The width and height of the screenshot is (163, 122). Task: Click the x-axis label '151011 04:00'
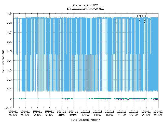37,113
